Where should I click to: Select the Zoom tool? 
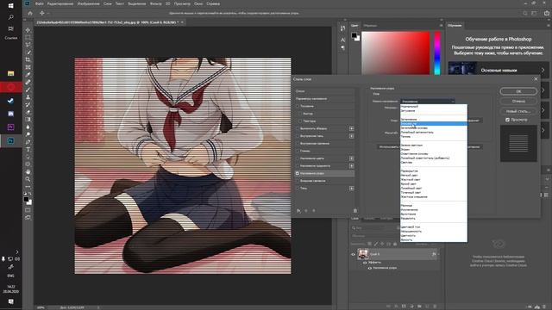(28, 179)
